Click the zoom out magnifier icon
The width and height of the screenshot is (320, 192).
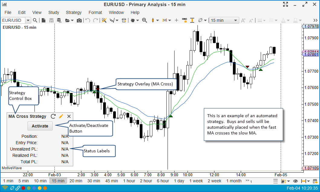tap(145, 20)
